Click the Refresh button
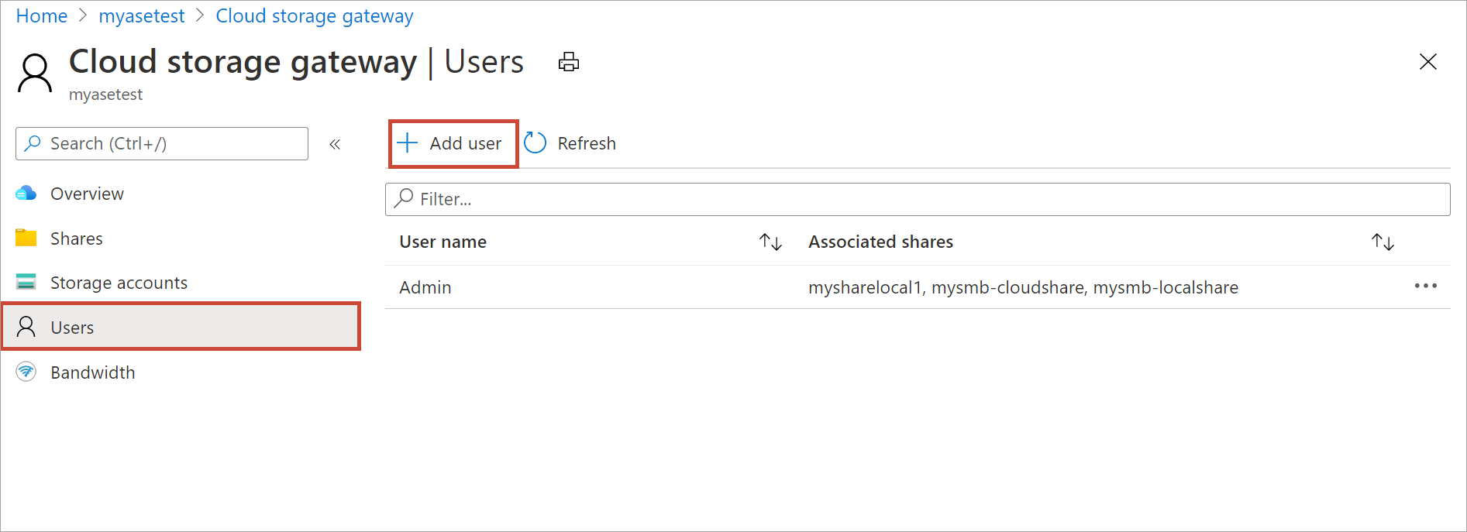Image resolution: width=1467 pixels, height=532 pixels. [570, 143]
